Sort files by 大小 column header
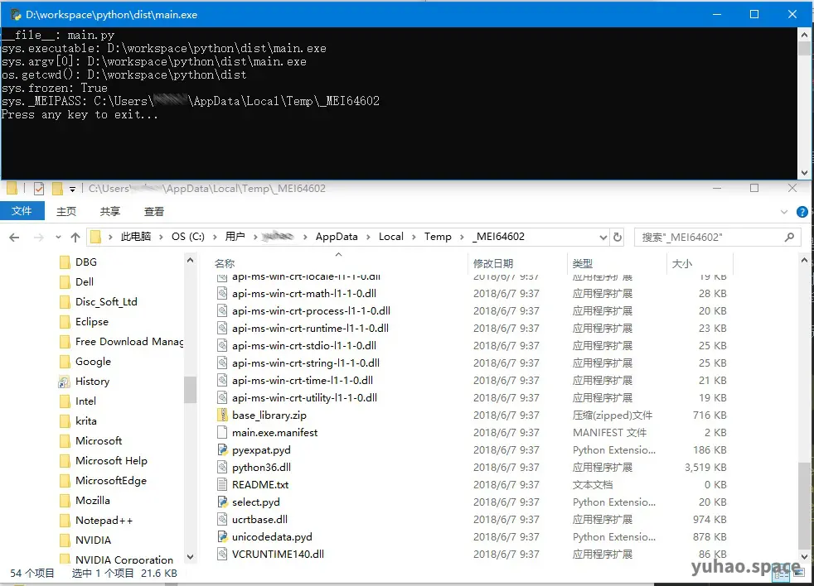The height and width of the screenshot is (586, 814). click(682, 263)
